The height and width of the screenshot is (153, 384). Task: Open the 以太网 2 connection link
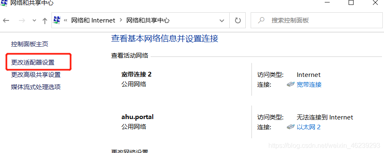[x=309, y=127]
